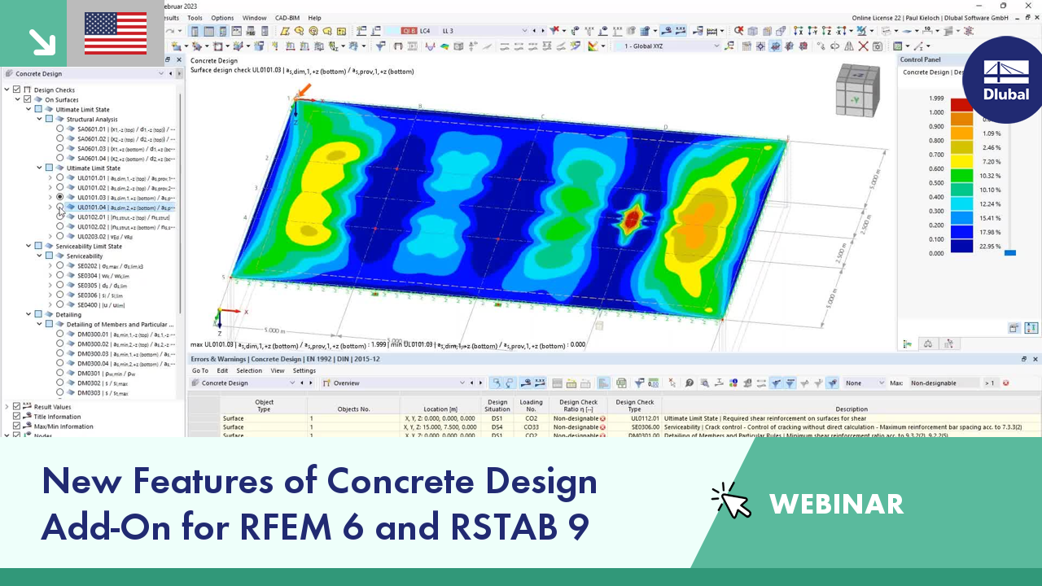Viewport: 1042px width, 586px height.
Task: Open the Window menu
Action: click(254, 18)
